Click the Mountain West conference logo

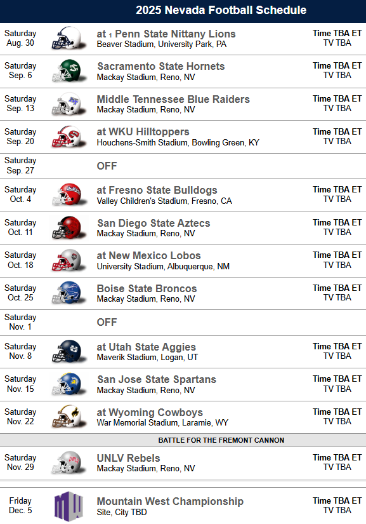click(69, 506)
